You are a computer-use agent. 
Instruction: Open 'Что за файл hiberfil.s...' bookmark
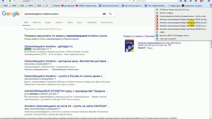click(155, 6)
